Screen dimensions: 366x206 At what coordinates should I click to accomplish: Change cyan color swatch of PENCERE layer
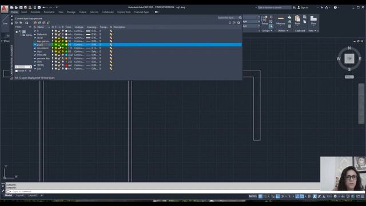(x=66, y=55)
